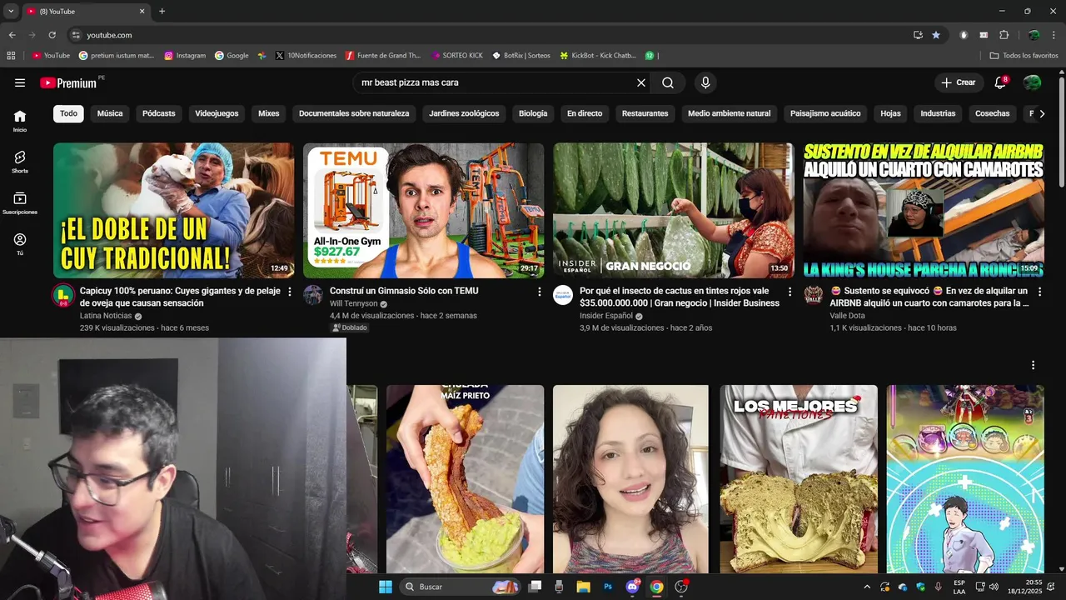Screen dimensions: 1066x600
Task: Select the En directo chip
Action: [585, 113]
